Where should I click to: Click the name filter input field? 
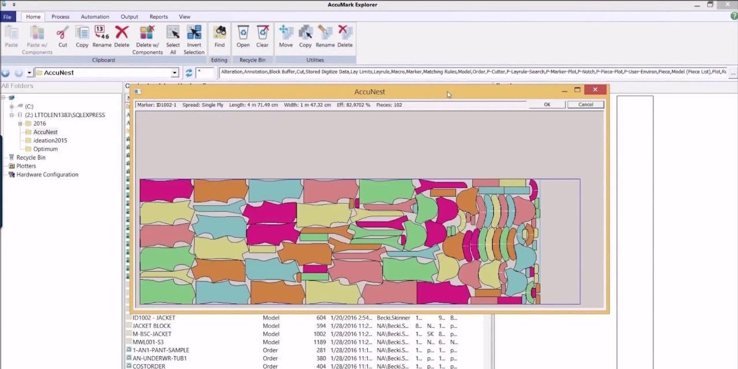coord(205,73)
